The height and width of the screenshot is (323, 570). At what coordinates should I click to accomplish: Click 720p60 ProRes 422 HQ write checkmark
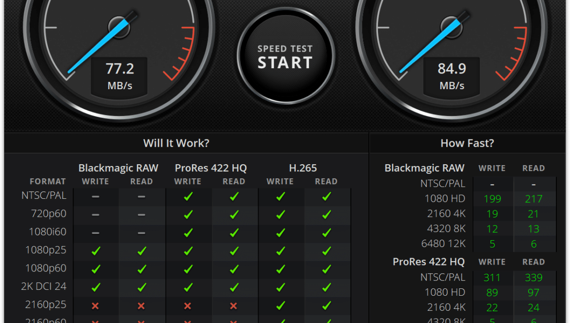pyautogui.click(x=188, y=215)
